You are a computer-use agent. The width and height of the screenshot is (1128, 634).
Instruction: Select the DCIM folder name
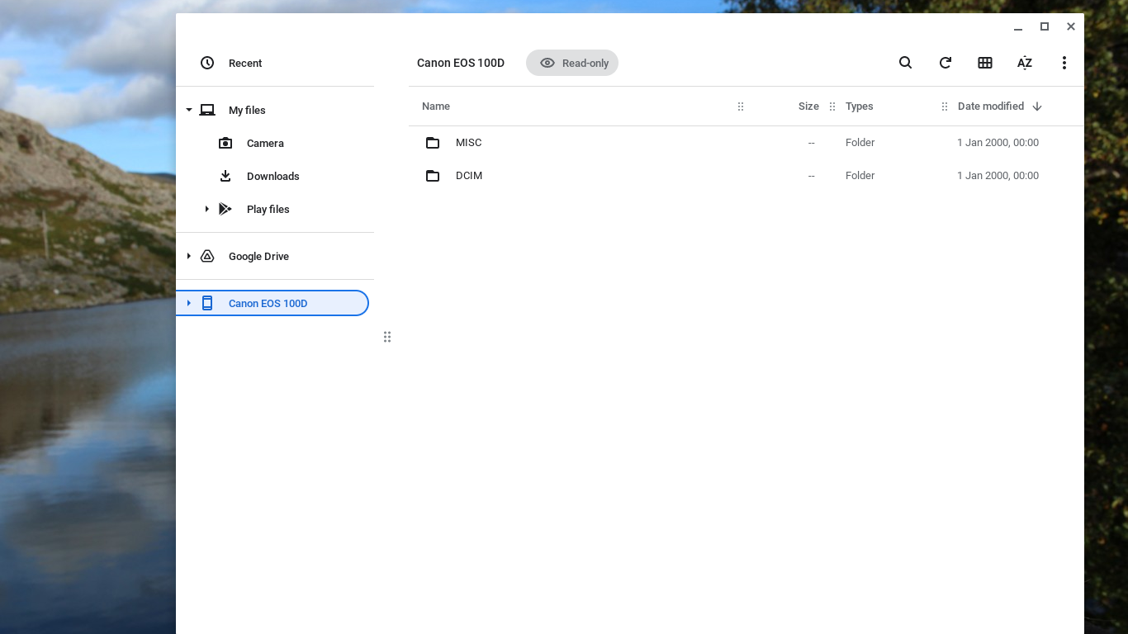click(469, 176)
